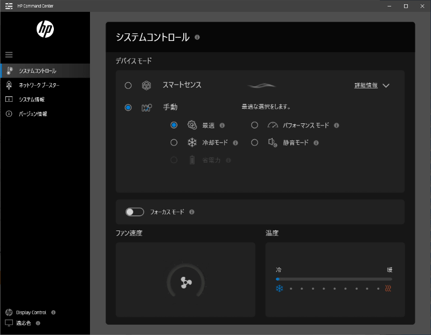The width and height of the screenshot is (431, 335).
Task: Click the 適応色 icon at bottom left
Action: click(8, 323)
